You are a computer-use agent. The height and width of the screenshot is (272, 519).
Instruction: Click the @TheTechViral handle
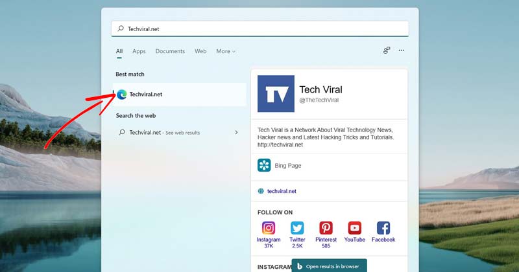pos(319,100)
